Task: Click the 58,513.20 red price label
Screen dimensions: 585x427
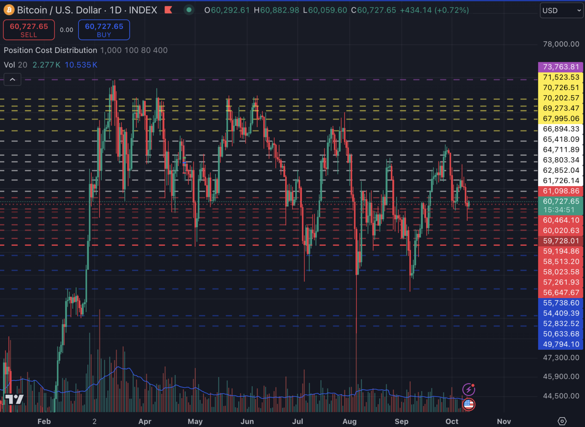Action: tap(561, 261)
